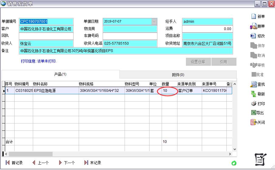Click the 修改 (Edit) icon
The width and height of the screenshot is (275, 170).
point(254,36)
